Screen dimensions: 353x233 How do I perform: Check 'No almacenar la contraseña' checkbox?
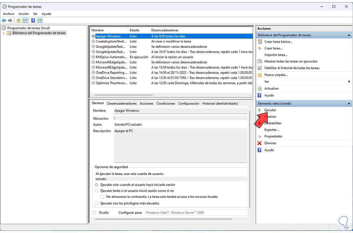point(102,197)
